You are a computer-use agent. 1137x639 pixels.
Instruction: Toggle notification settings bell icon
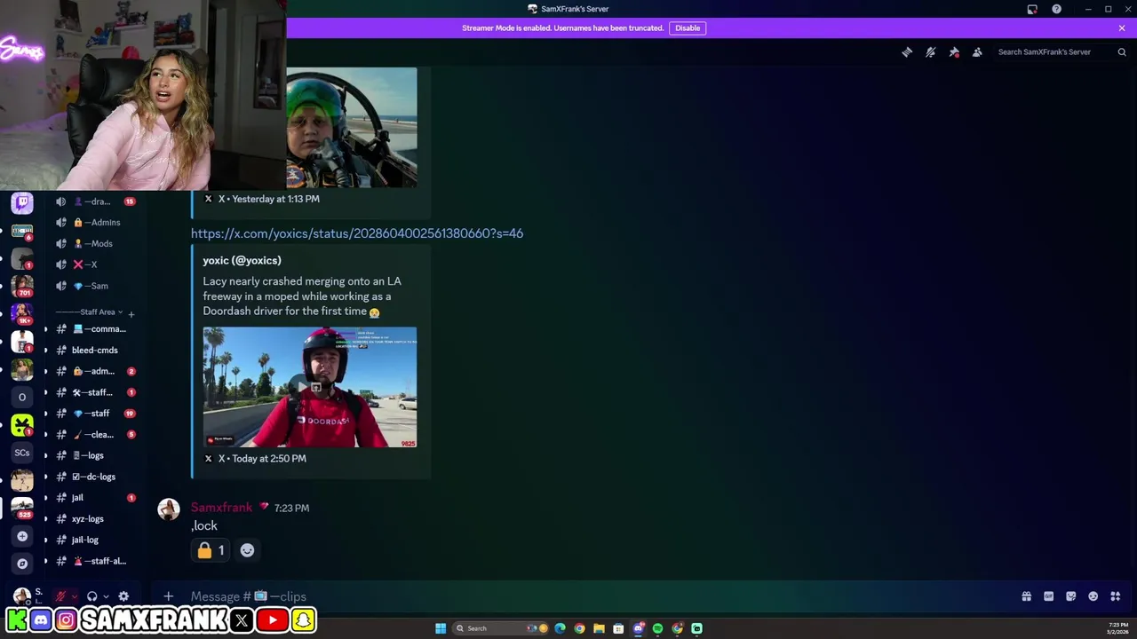click(x=930, y=52)
